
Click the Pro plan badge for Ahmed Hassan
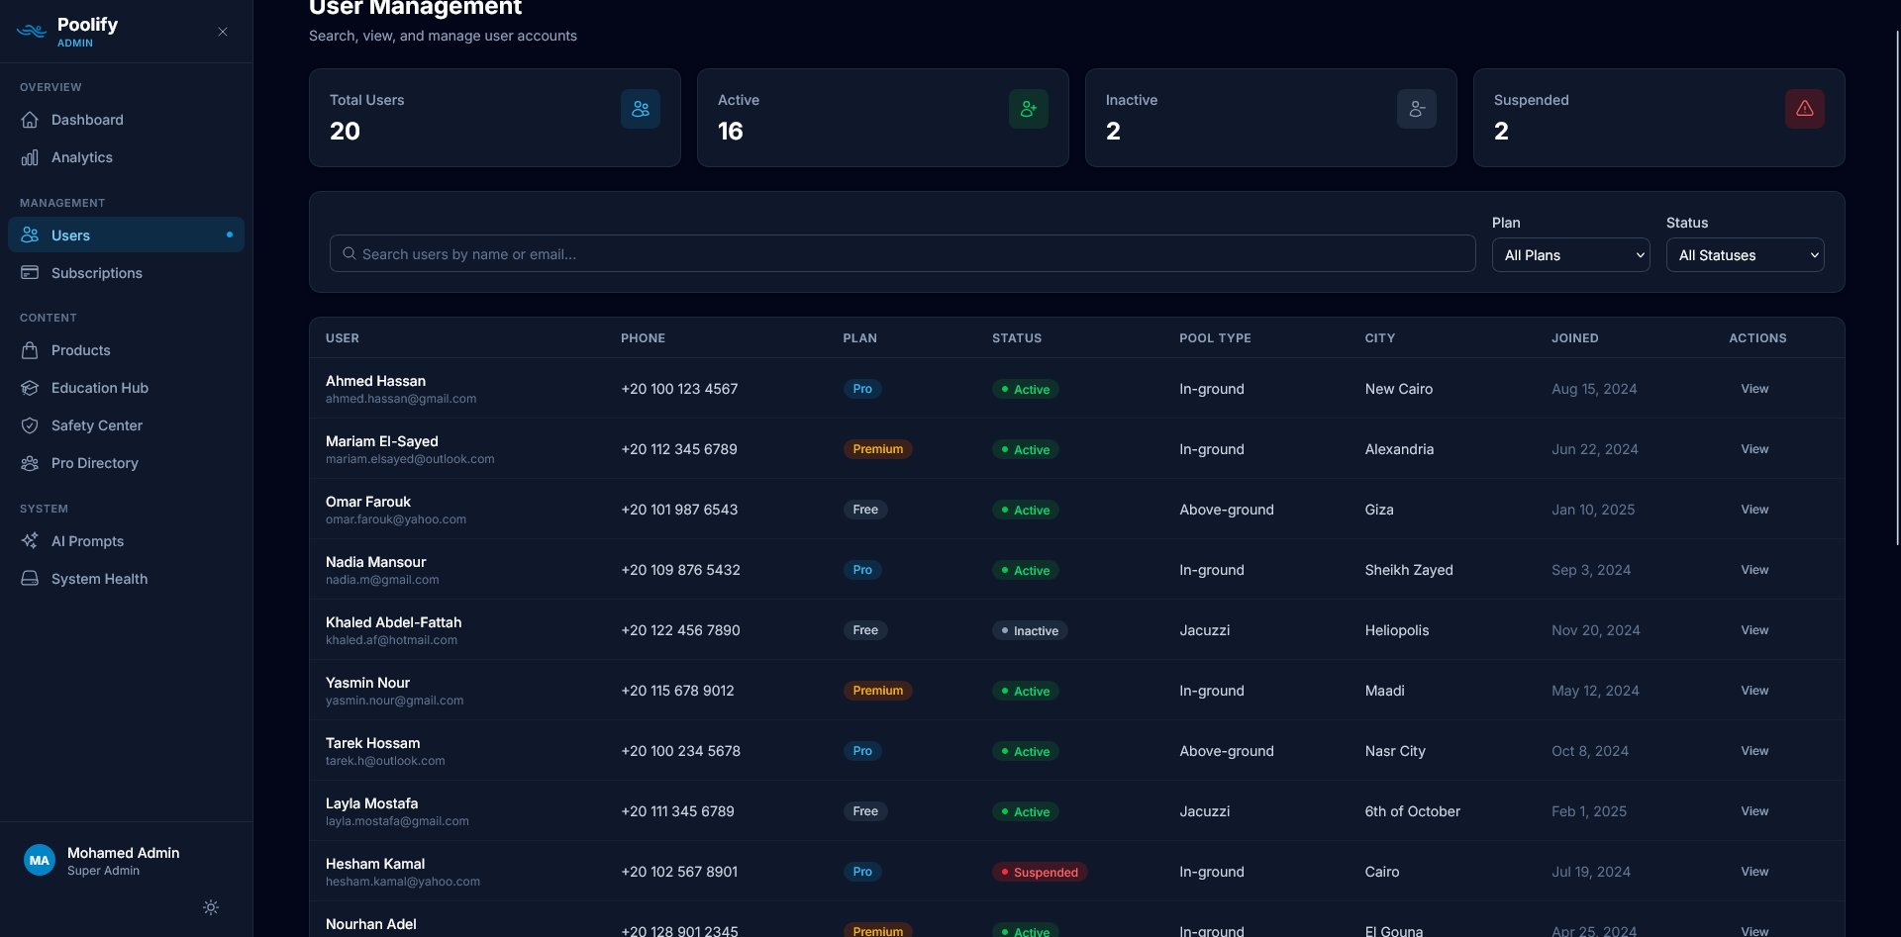pyautogui.click(x=862, y=389)
